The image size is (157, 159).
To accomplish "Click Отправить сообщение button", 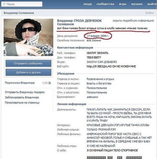I will coord(29,63).
